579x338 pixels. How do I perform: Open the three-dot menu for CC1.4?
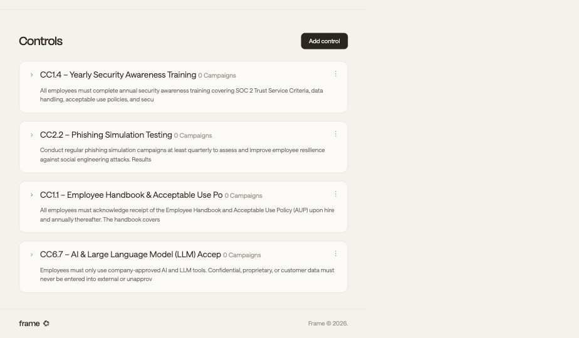[336, 74]
